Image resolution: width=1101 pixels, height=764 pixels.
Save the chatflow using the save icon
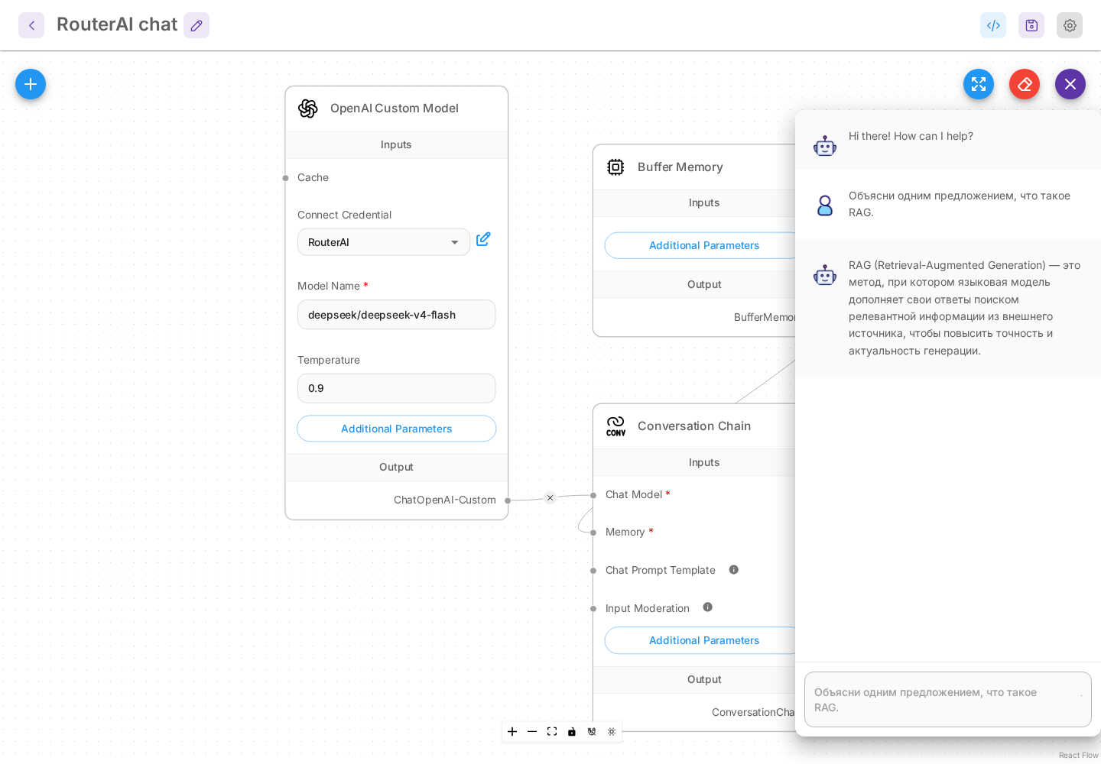[x=1031, y=25]
